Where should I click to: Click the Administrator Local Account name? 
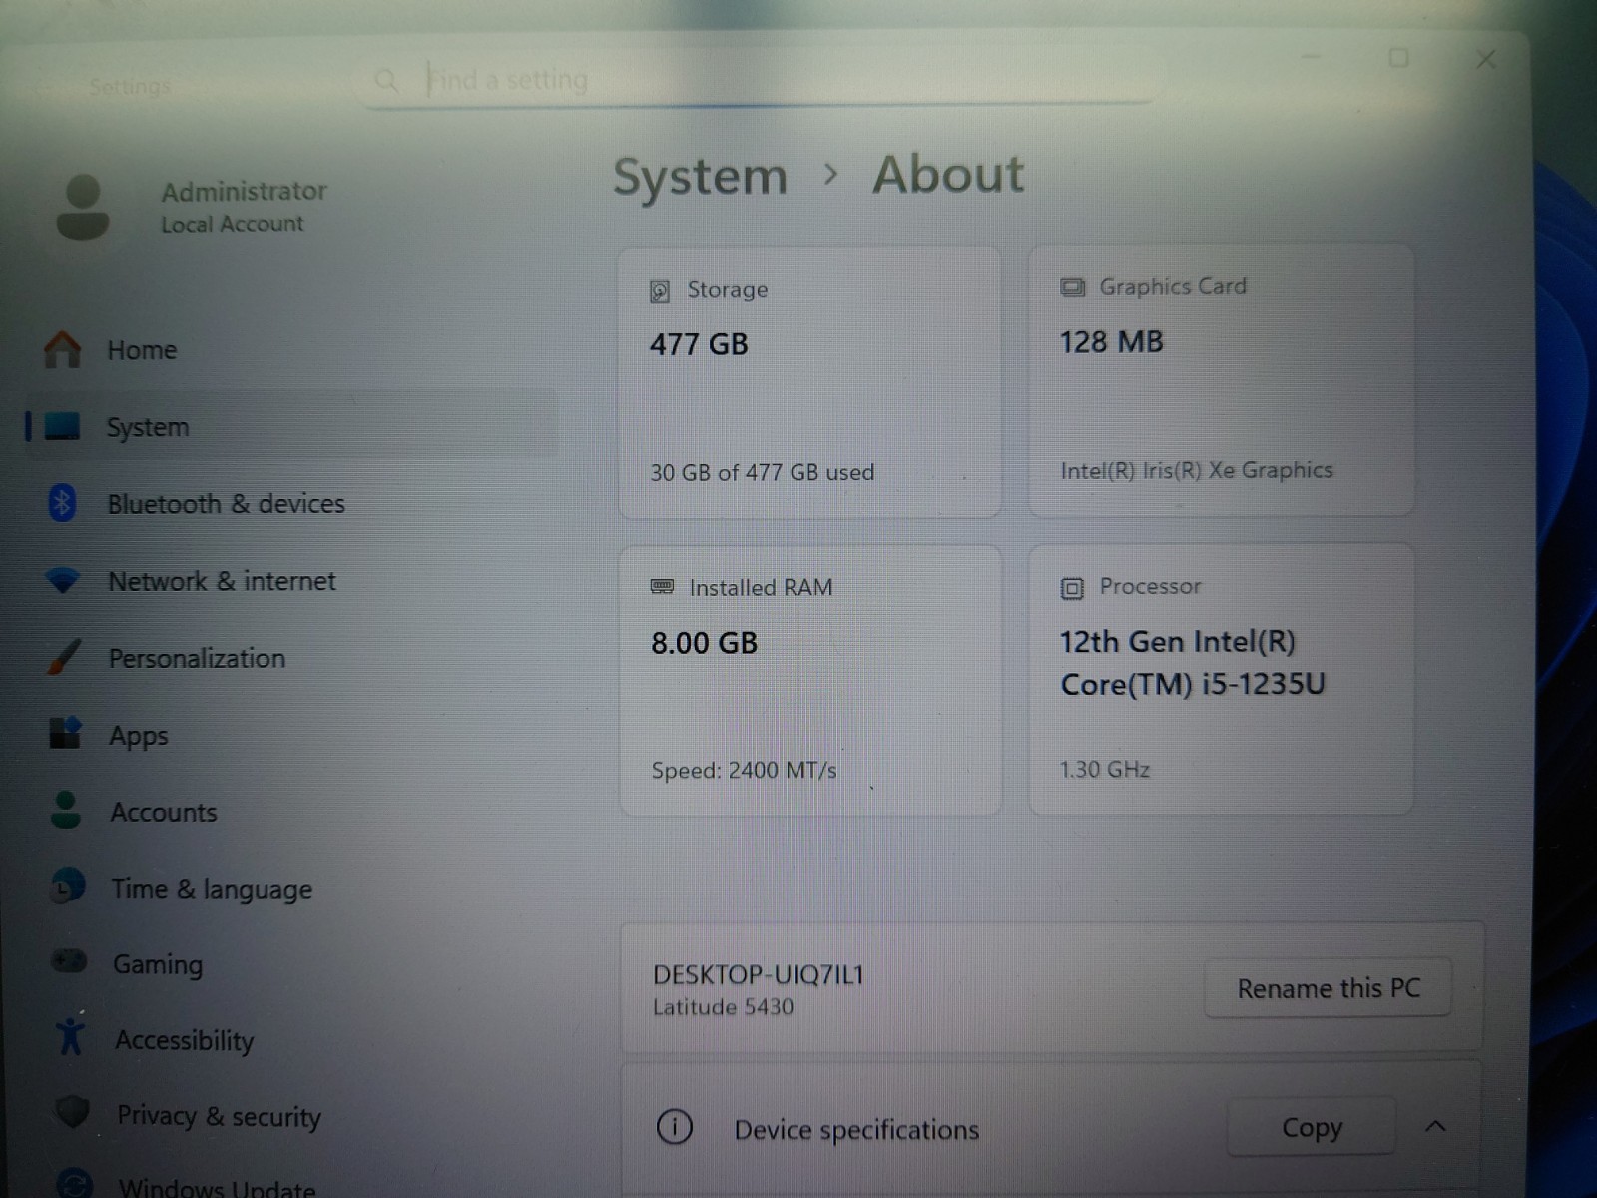[x=245, y=207]
